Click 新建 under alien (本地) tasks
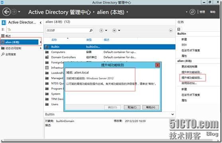This screenshot has width=222, height=143. coord(184,89)
